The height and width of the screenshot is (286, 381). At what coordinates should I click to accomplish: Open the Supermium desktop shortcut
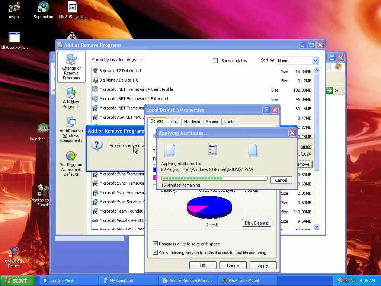pyautogui.click(x=43, y=10)
